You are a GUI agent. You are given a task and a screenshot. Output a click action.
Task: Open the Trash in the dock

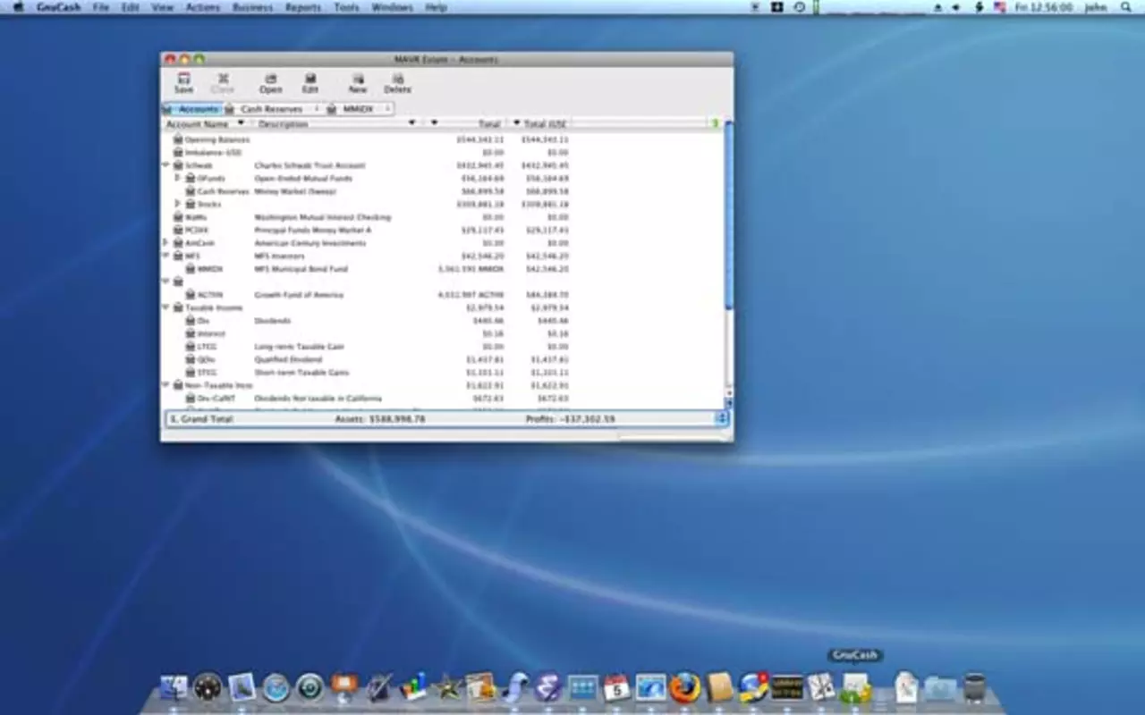(x=974, y=687)
